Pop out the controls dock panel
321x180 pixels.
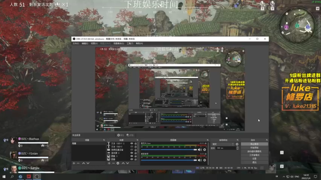(x=267, y=140)
